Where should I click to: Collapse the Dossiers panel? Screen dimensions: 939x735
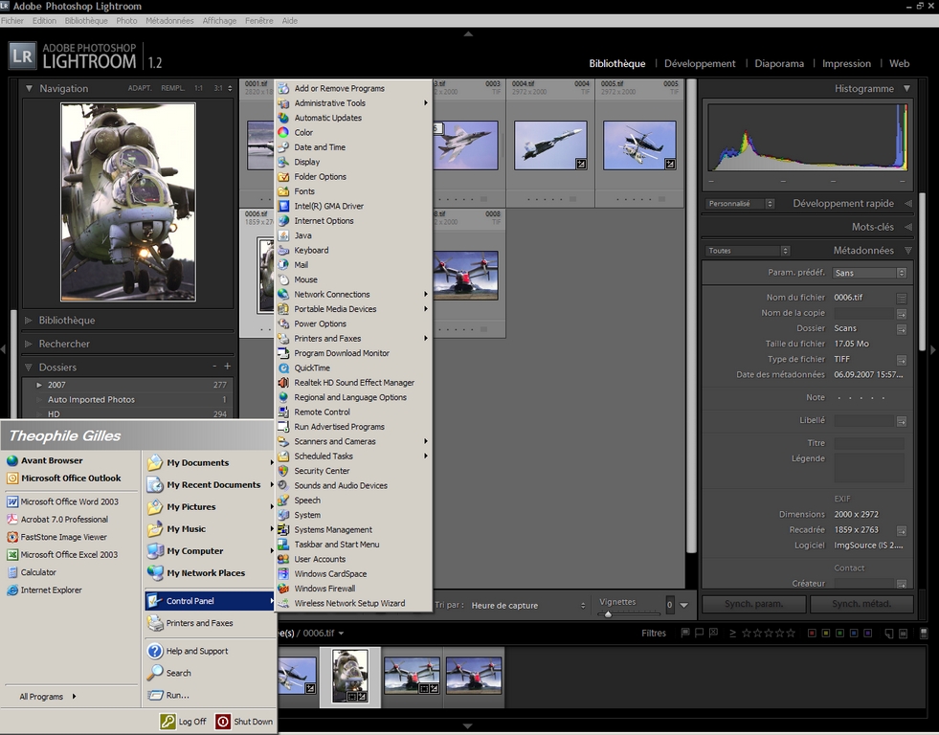[x=28, y=367]
